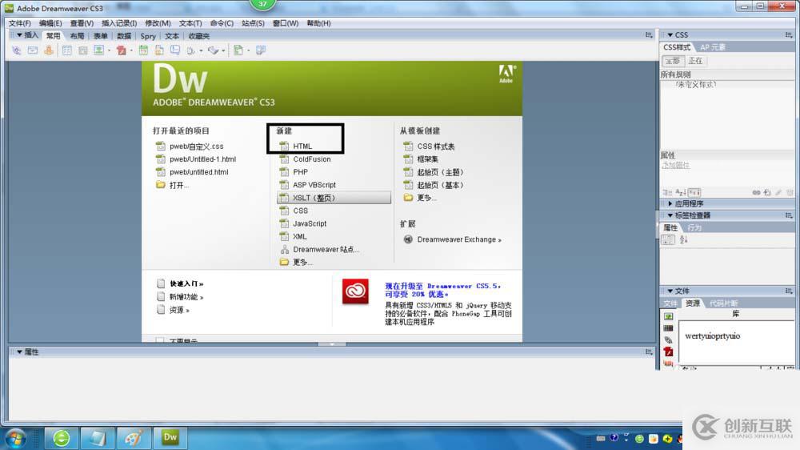Click the Dreamweaver taskbar icon
The image size is (800, 450).
tap(170, 437)
